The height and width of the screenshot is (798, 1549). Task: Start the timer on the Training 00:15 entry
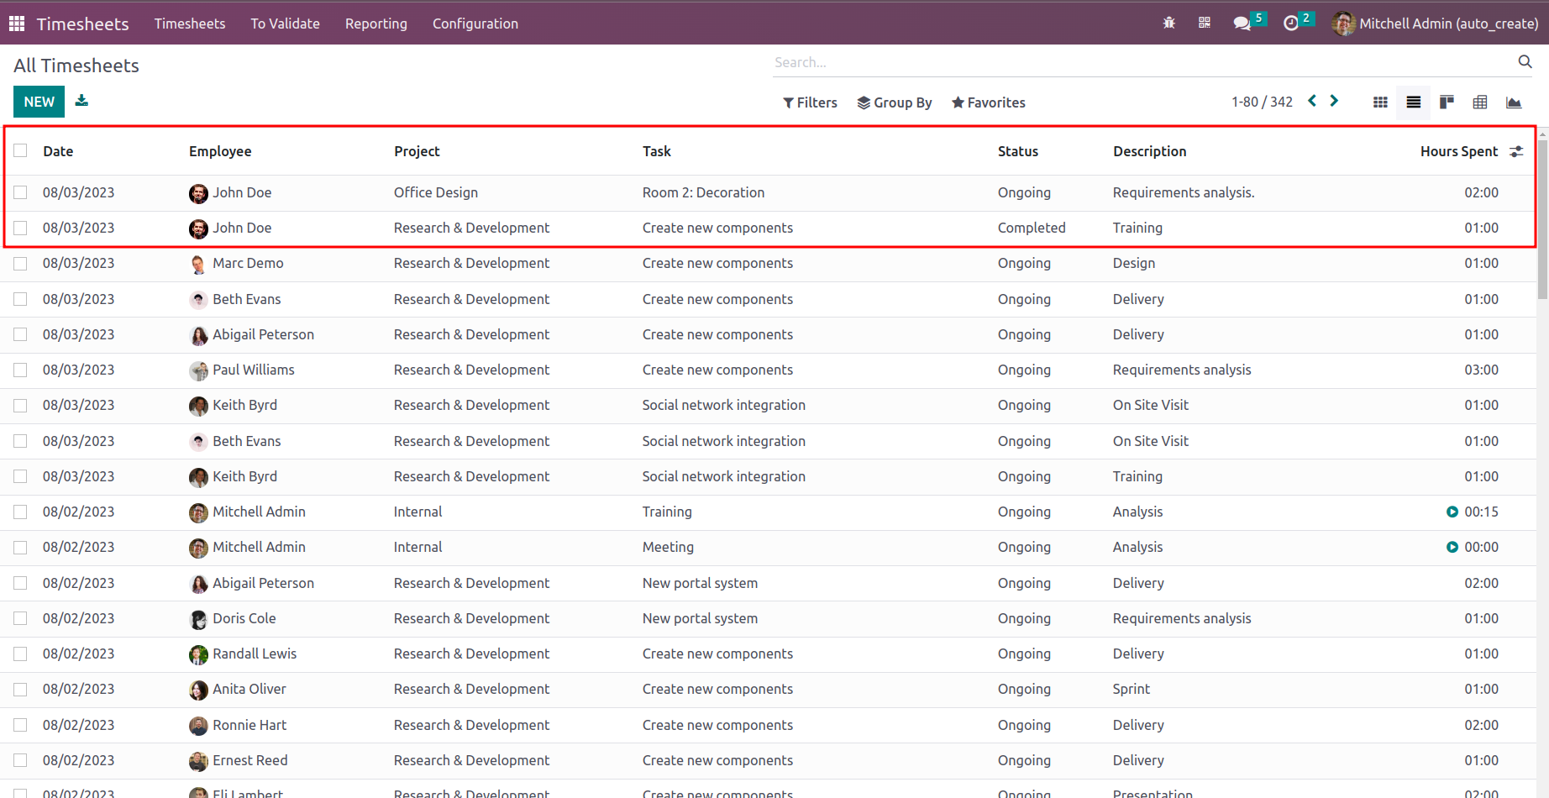1452,512
